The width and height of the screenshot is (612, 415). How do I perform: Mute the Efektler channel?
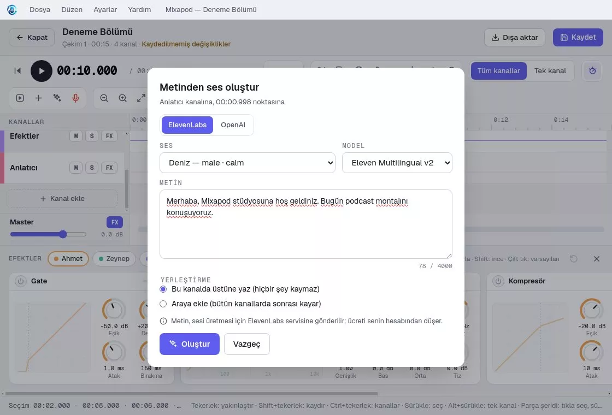76,136
